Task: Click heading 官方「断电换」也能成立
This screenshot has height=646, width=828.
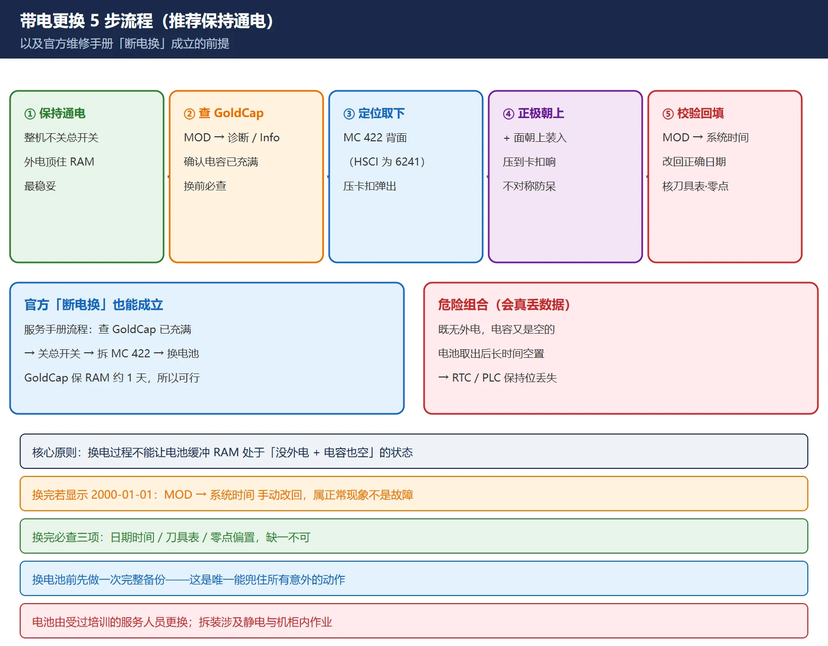Action: pyautogui.click(x=93, y=304)
